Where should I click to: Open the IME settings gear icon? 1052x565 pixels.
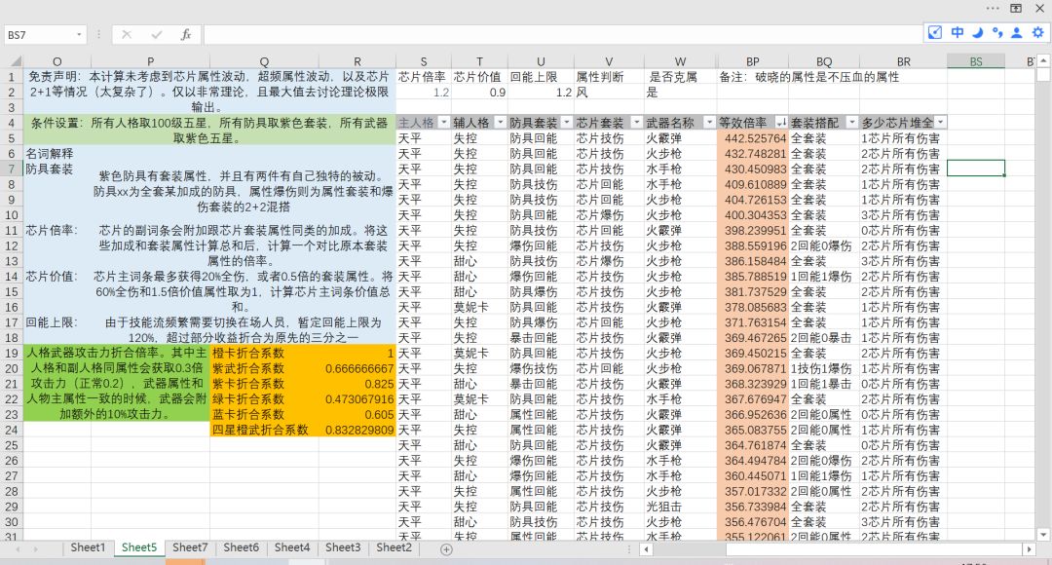click(x=1038, y=32)
